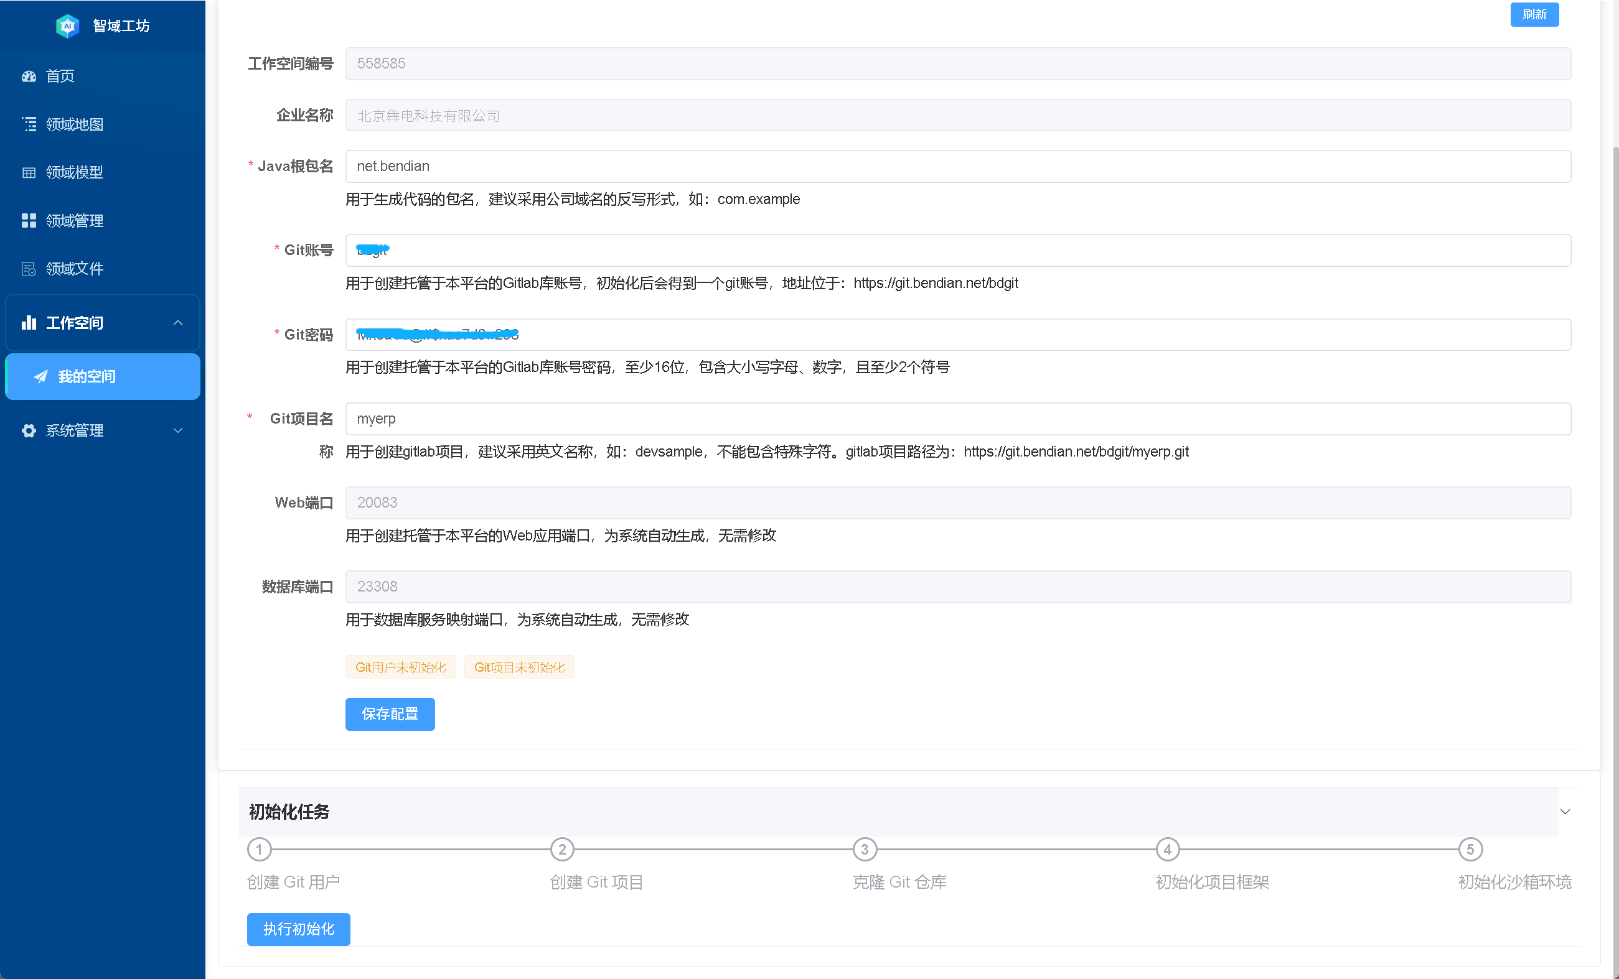Collapse the 工作空间 menu chevron
The height and width of the screenshot is (979, 1619).
(x=177, y=322)
